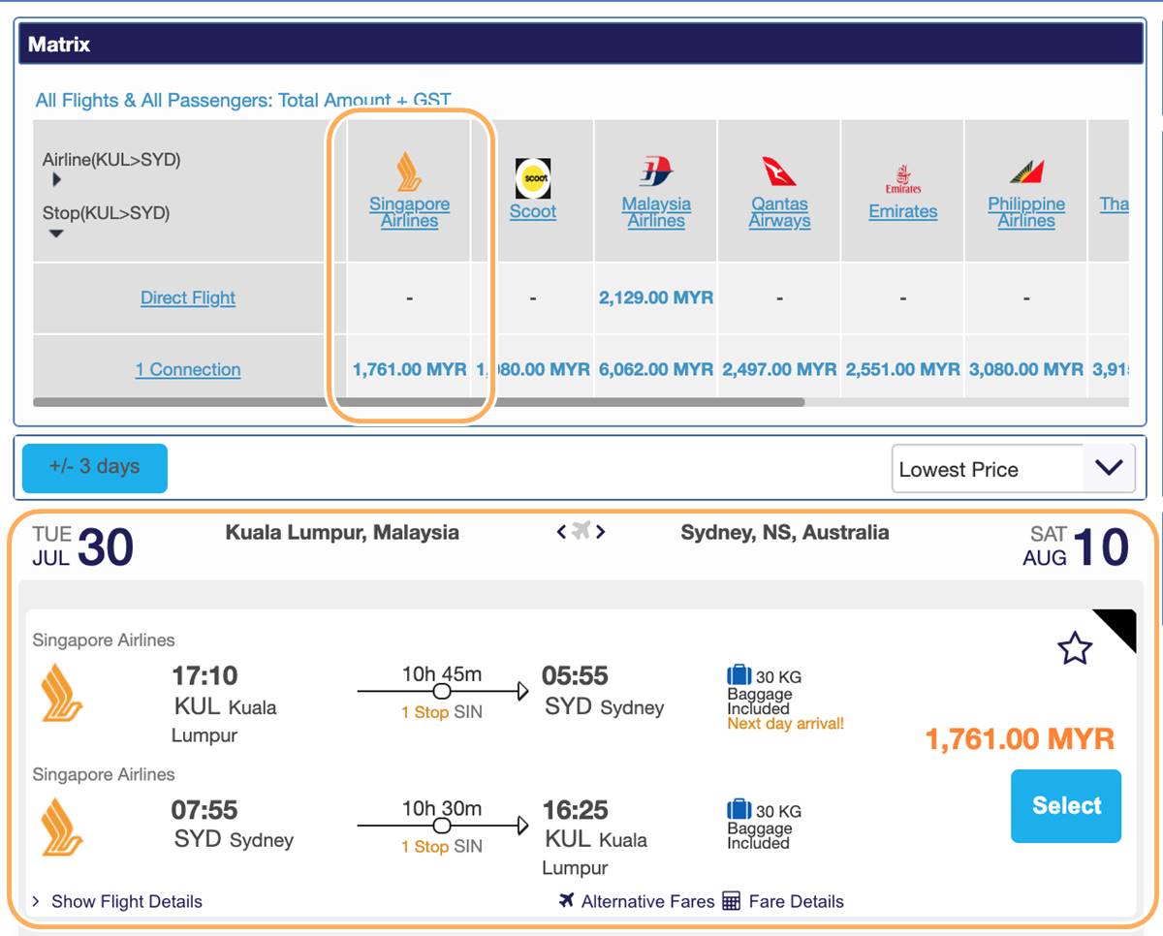Open Fare Details
1163x936 pixels.
pos(796,901)
